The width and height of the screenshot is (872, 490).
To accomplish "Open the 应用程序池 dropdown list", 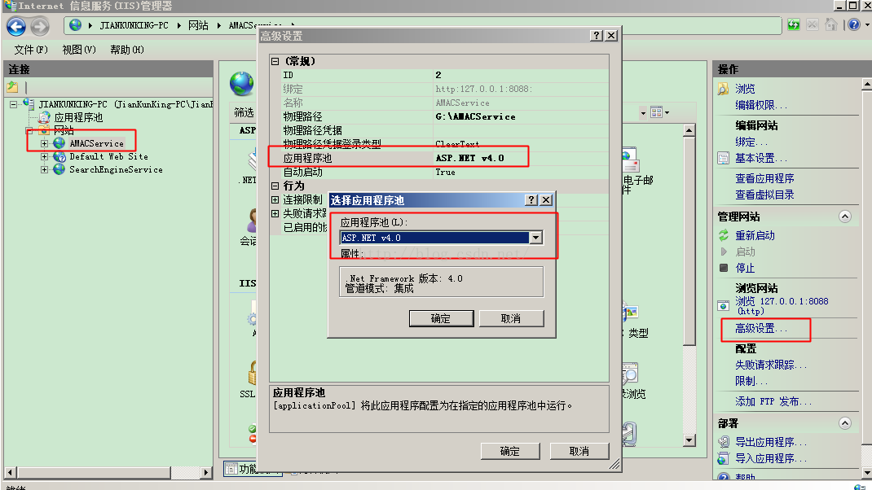I will [x=535, y=238].
